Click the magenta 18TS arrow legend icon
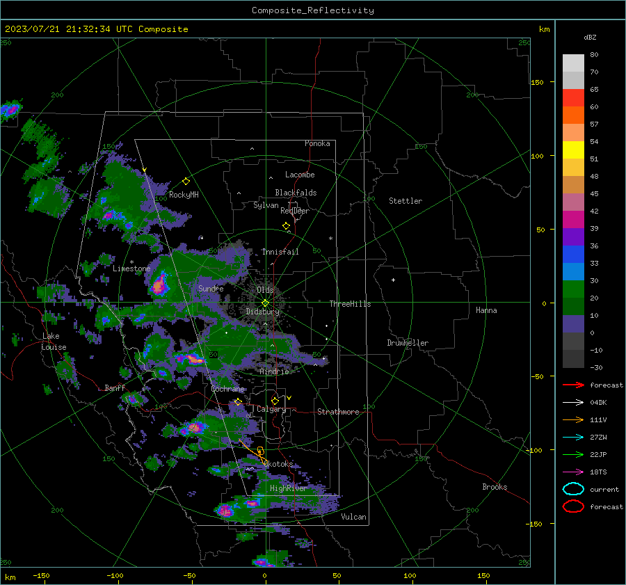626x585 pixels. (573, 472)
